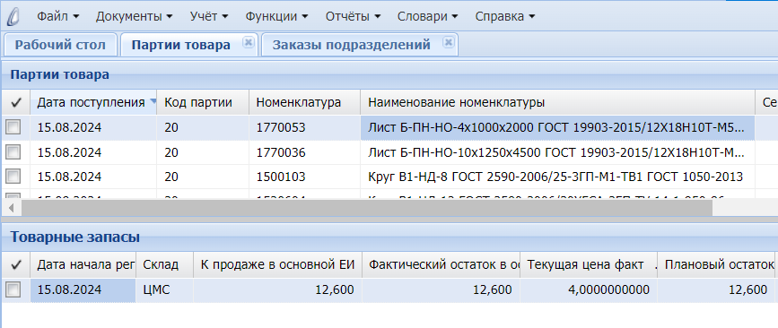
Task: Open the Файл dropdown menu
Action: (58, 16)
